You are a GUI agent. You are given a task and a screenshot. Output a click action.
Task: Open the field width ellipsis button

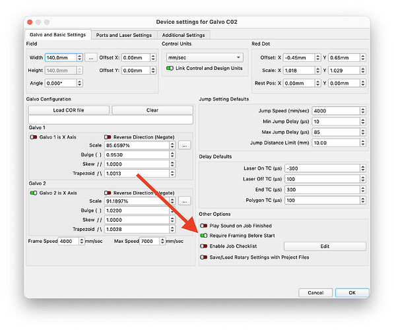click(x=91, y=57)
